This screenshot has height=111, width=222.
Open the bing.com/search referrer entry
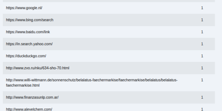click(30, 20)
